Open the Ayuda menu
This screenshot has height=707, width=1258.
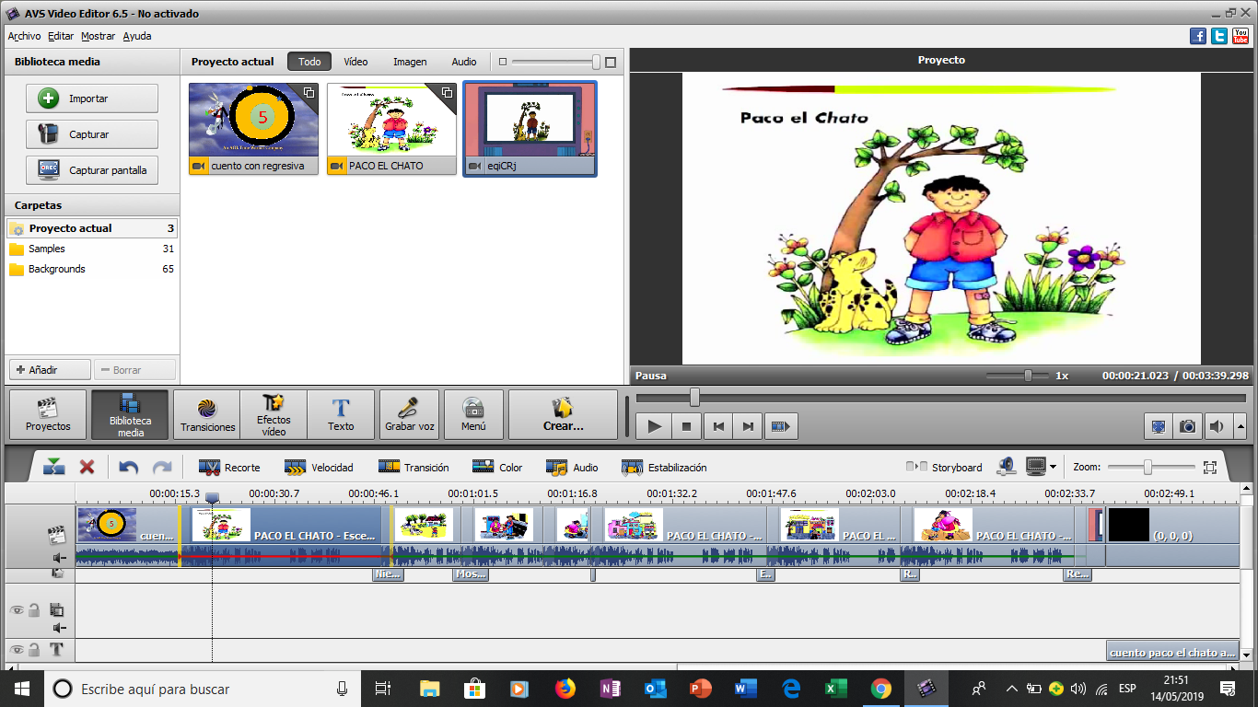pyautogui.click(x=137, y=36)
